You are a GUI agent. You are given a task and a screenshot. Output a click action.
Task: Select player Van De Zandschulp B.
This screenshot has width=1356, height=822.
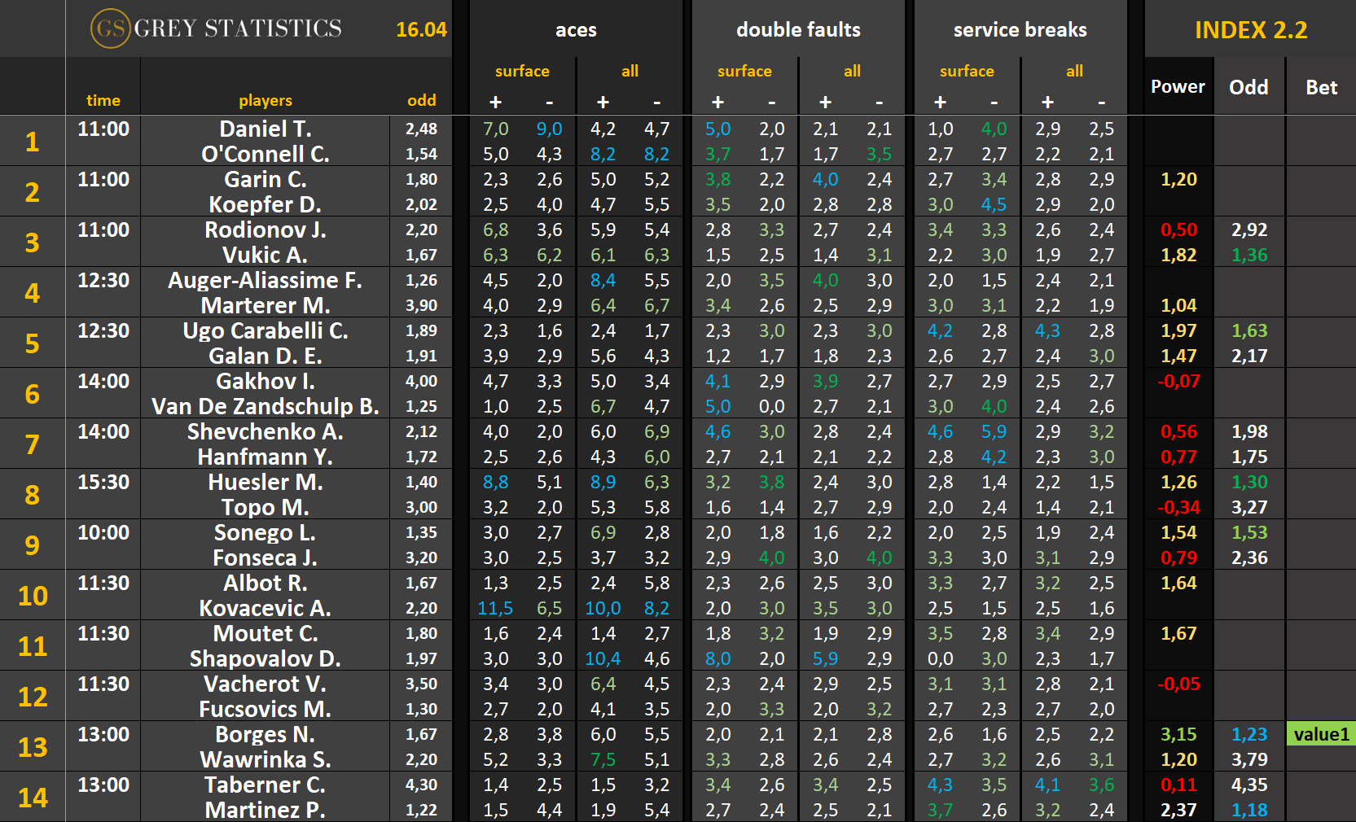[x=265, y=406]
